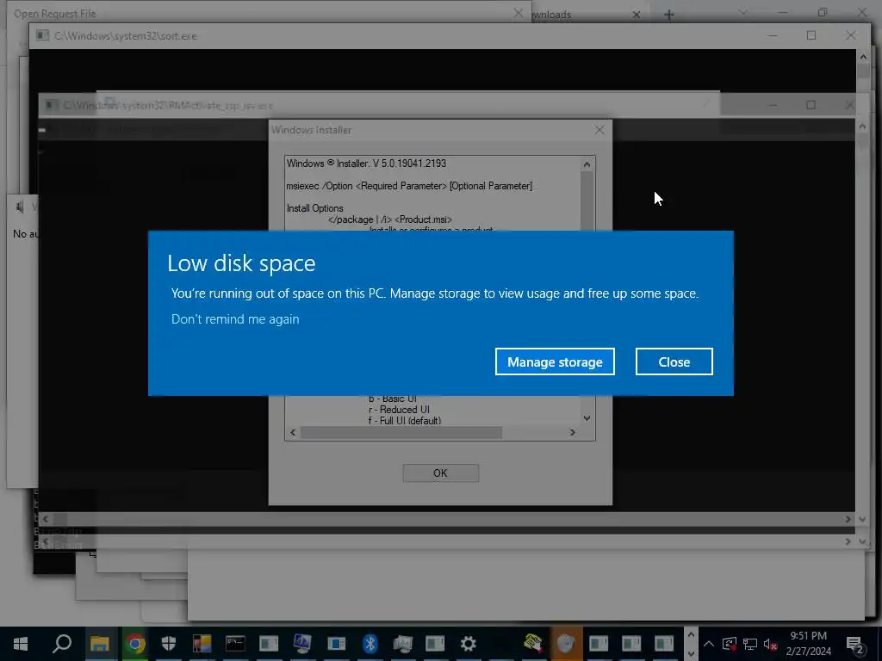This screenshot has height=661, width=882.
Task: Click the Manage storage button
Action: pos(555,361)
